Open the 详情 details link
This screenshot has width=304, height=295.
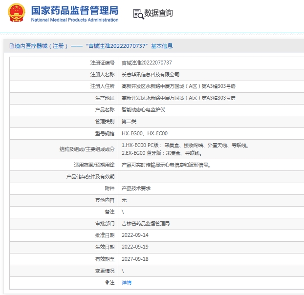coord(127,283)
